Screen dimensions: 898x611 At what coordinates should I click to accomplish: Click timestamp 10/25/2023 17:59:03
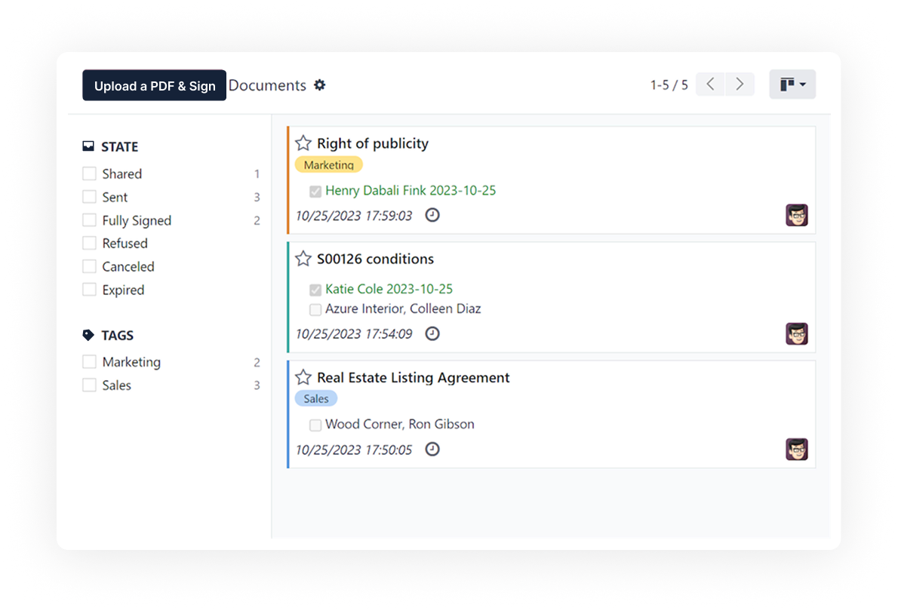[x=354, y=216]
